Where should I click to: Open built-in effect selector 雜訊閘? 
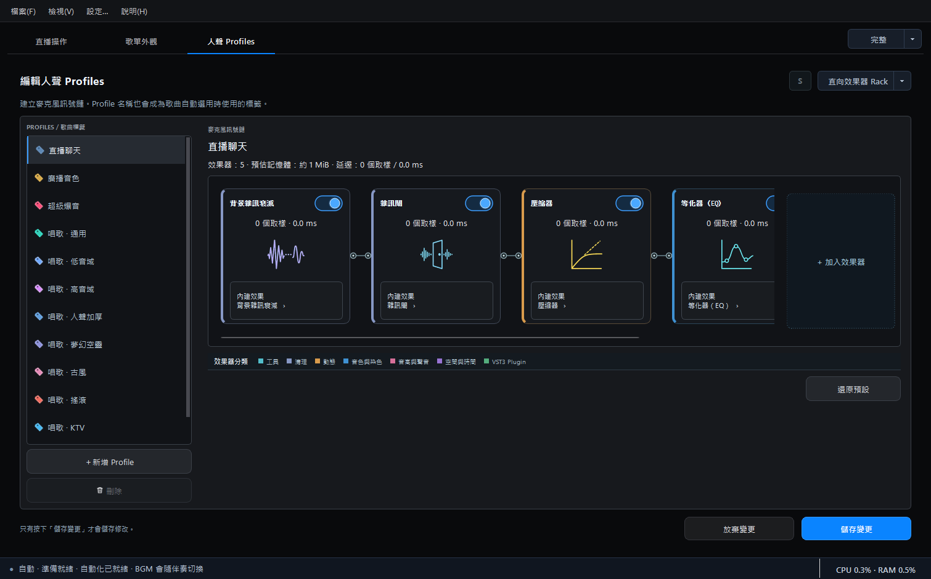437,301
